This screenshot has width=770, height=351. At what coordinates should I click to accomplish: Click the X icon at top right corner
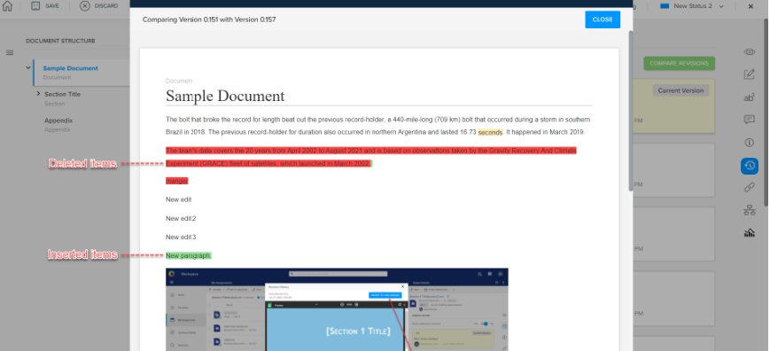pyautogui.click(x=751, y=6)
